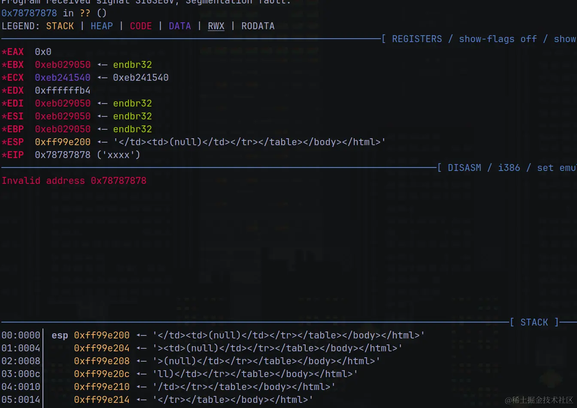Select STACK in the legend line
577x408 pixels.
pyautogui.click(x=60, y=26)
